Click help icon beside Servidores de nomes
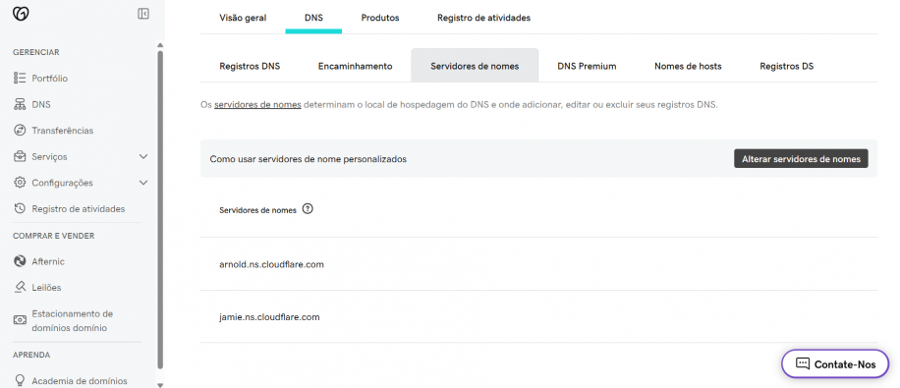This screenshot has width=900, height=388. click(309, 209)
